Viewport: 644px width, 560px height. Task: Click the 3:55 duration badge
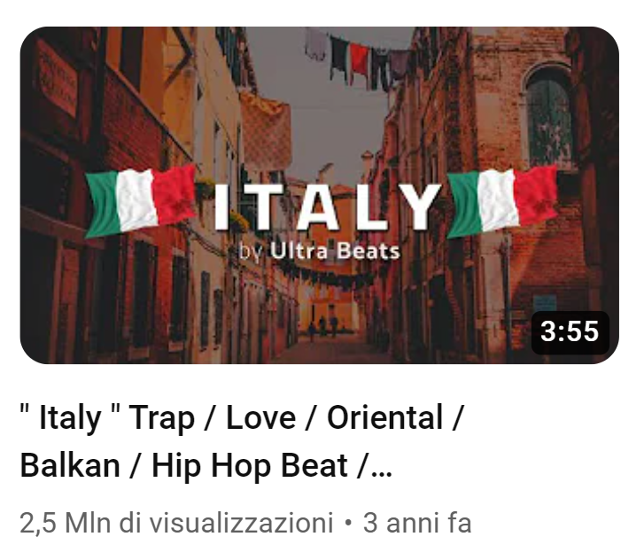coord(570,332)
